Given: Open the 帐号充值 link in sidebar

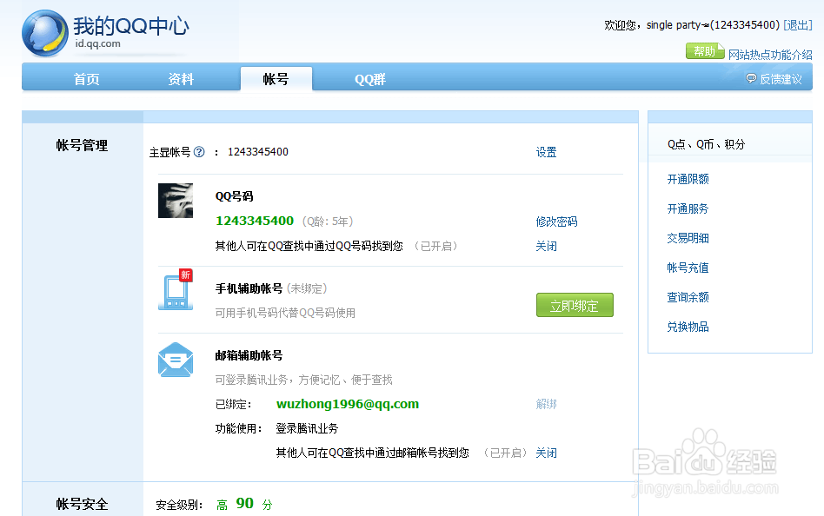Looking at the screenshot, I should (688, 267).
